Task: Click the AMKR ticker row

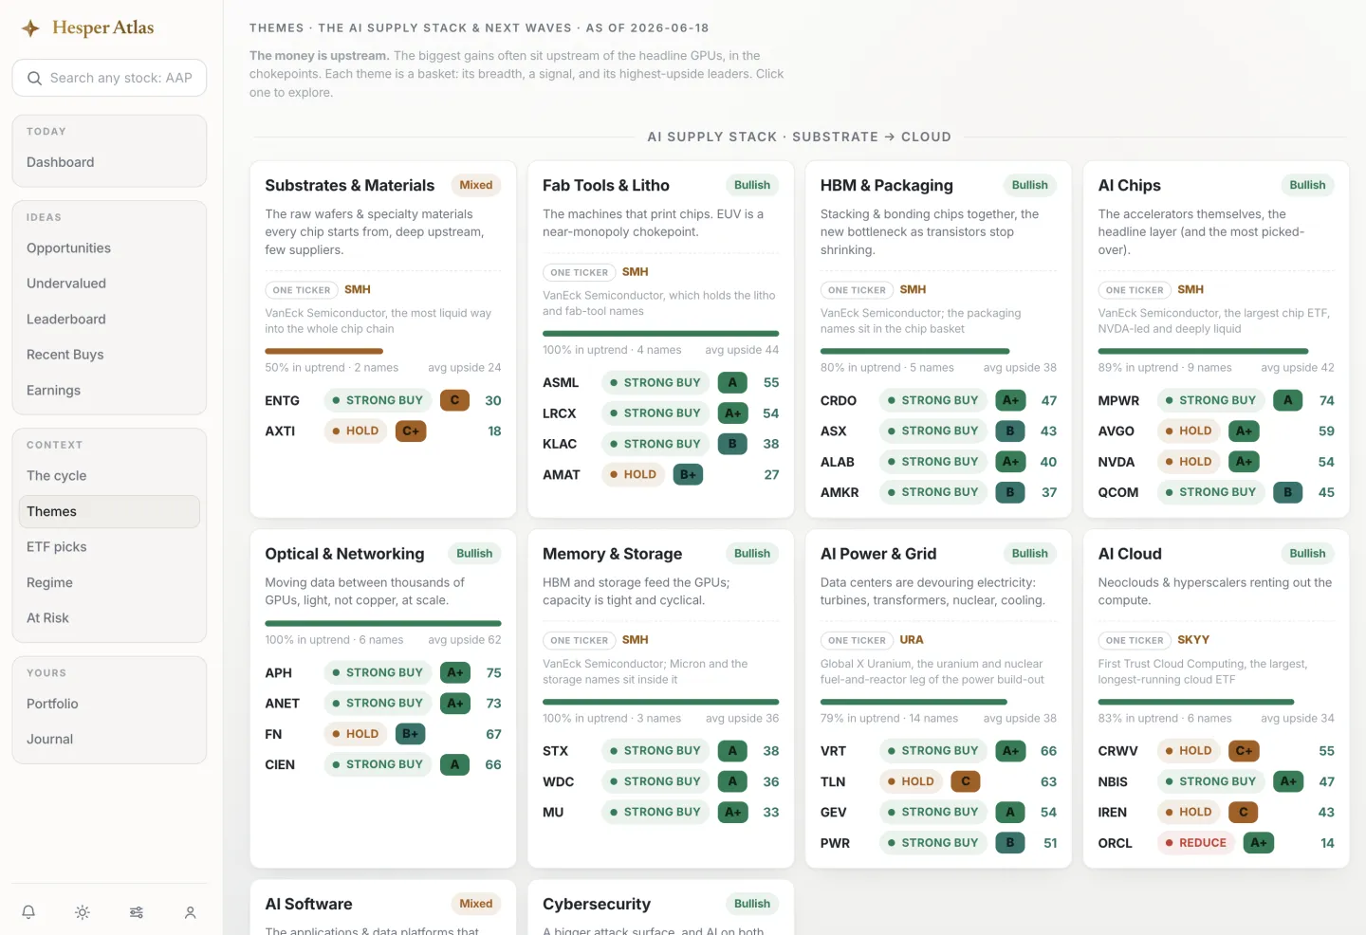Action: [x=938, y=493]
